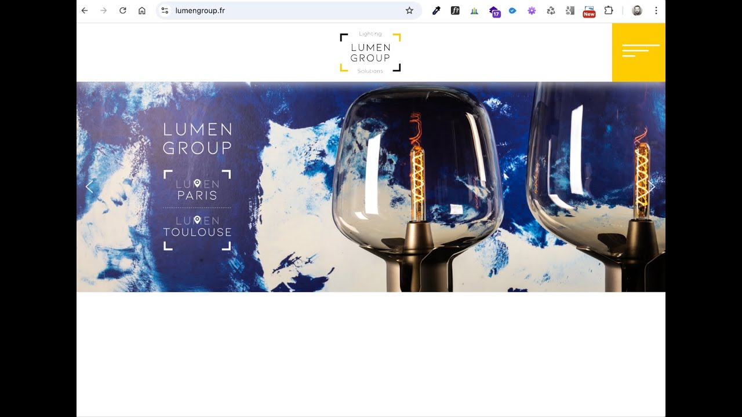Image resolution: width=742 pixels, height=417 pixels.
Task: Open the yellow hamburger site menu
Action: pyautogui.click(x=639, y=52)
